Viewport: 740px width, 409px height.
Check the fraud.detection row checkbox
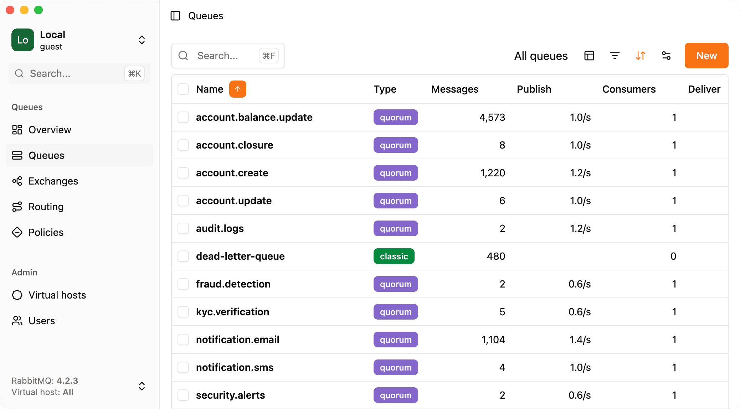[183, 284]
